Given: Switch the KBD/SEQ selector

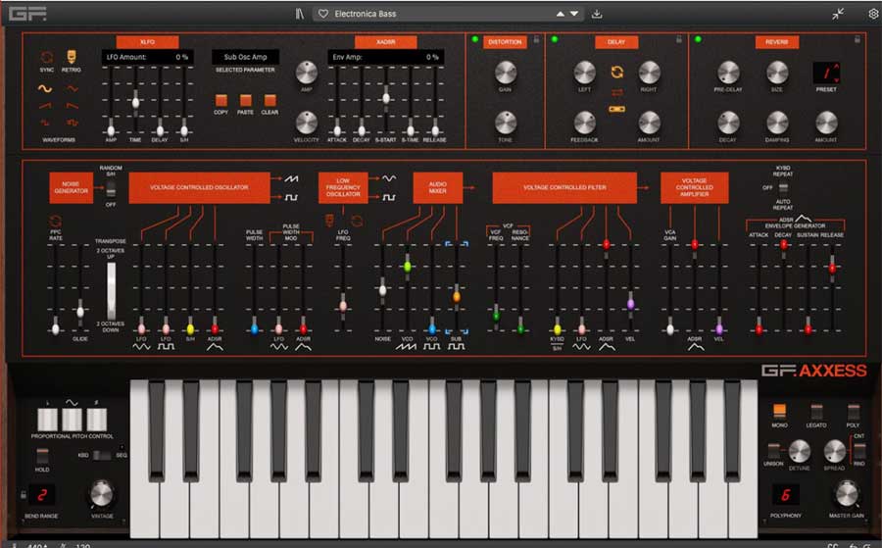Looking at the screenshot, I should pos(102,455).
